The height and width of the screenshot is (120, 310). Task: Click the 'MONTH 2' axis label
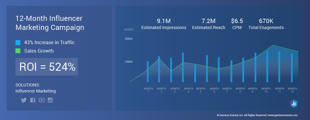pos(162,90)
